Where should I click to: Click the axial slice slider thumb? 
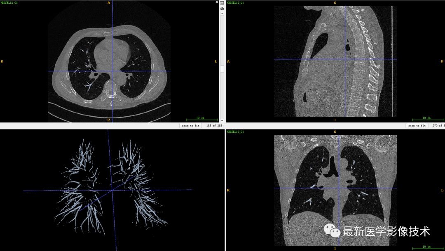[222, 69]
